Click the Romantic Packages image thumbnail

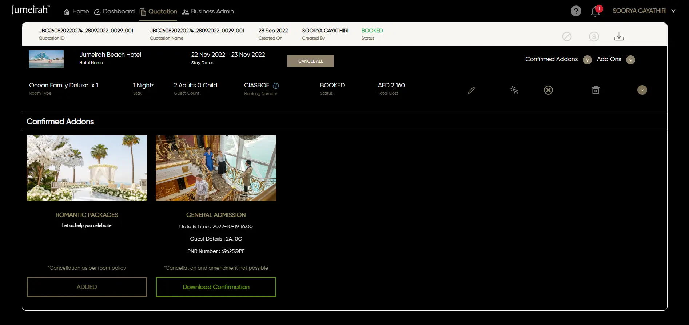[x=87, y=168]
